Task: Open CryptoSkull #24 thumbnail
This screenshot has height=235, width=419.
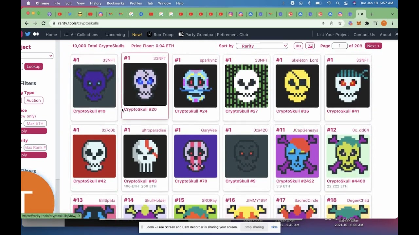Action: (196, 86)
